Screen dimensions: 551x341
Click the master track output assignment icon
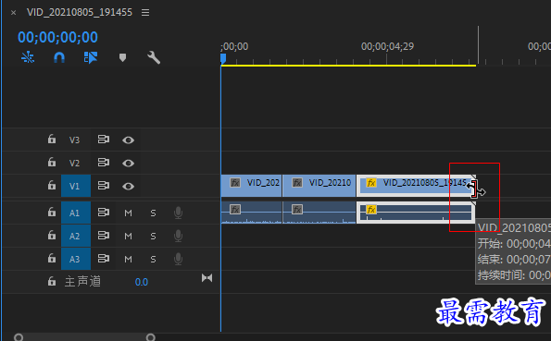[x=207, y=278]
